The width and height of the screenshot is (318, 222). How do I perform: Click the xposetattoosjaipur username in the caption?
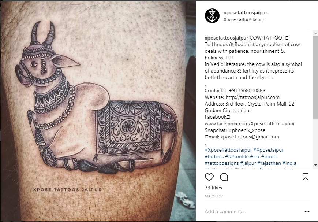[x=226, y=38]
